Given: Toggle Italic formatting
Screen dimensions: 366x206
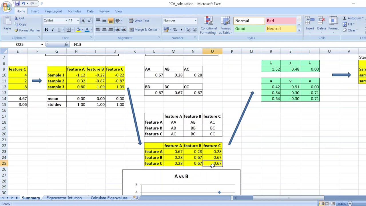Looking at the screenshot, I should coord(53,30).
